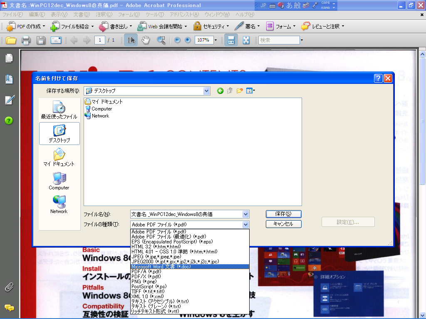426x319 pixels.
Task: Open the 文書(D) menu
Action: pyautogui.click(x=82, y=15)
